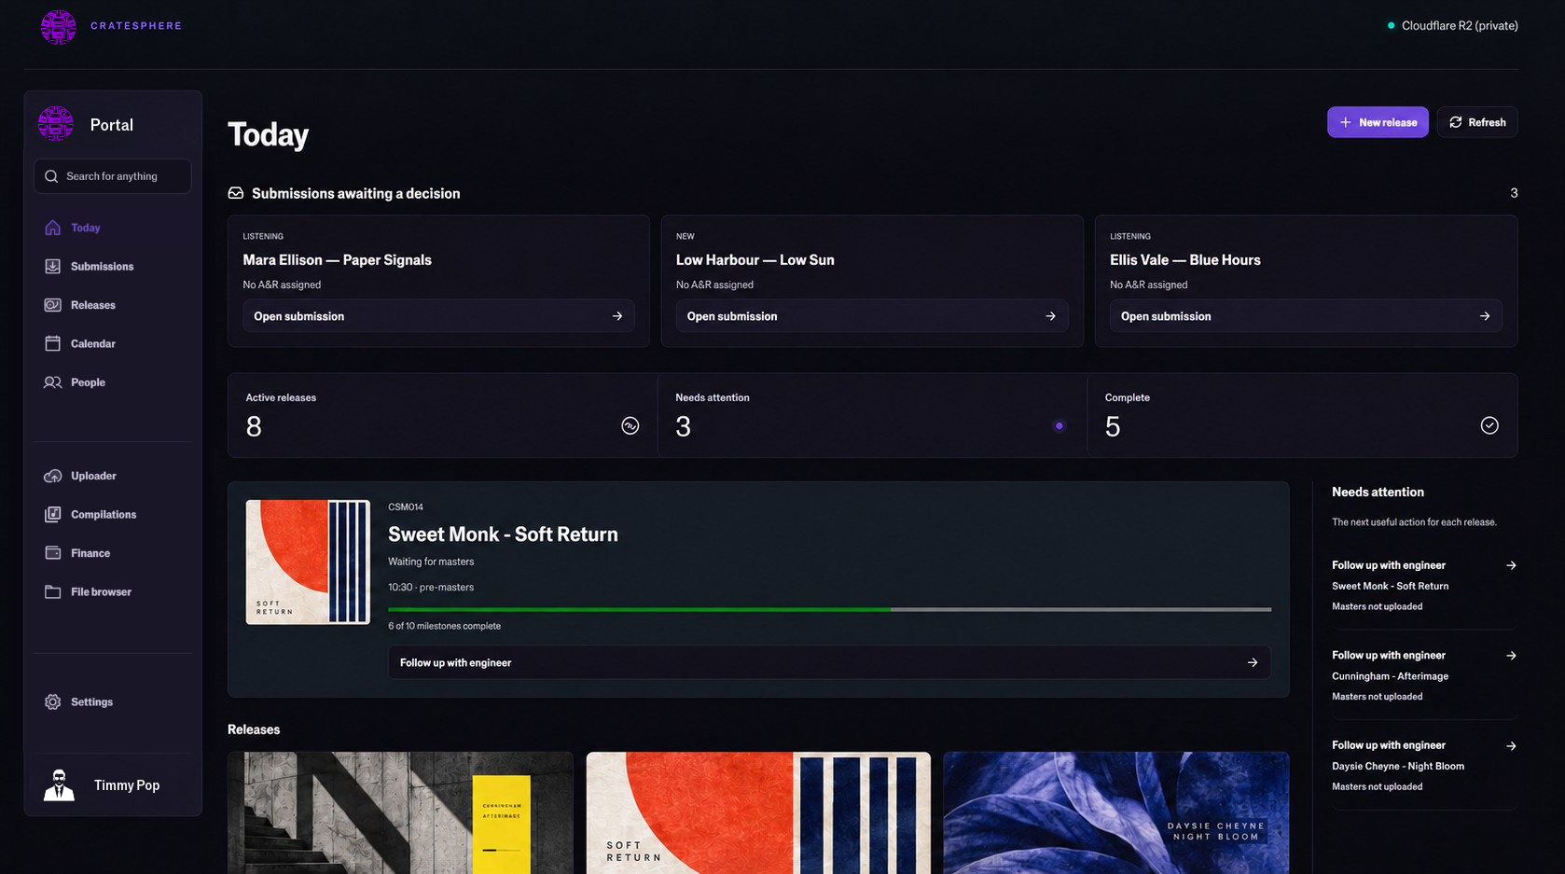
Task: Click Follow up with engineer button under Soft Return
Action: [x=829, y=662]
